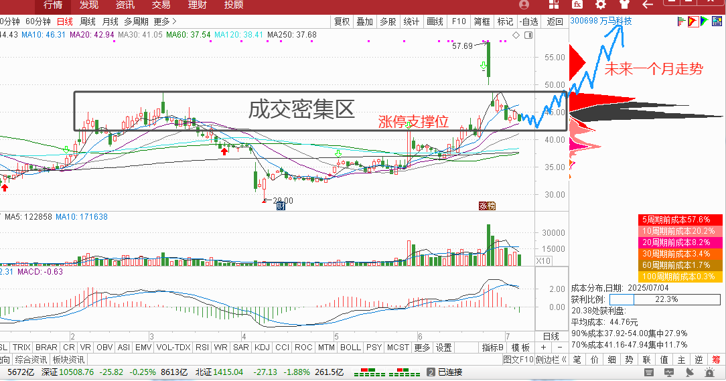726x381 pixels.
Task: Click the 20周期前成本8.2% magenta swatch
Action: coord(680,242)
